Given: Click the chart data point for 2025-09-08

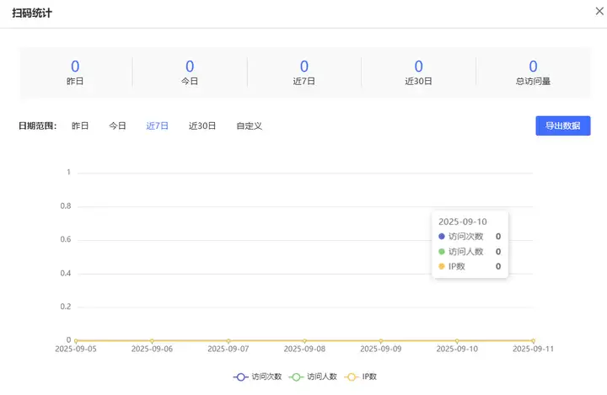Looking at the screenshot, I should coord(304,341).
